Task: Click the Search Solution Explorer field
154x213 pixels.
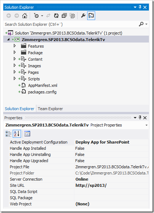Action: pos(70,24)
